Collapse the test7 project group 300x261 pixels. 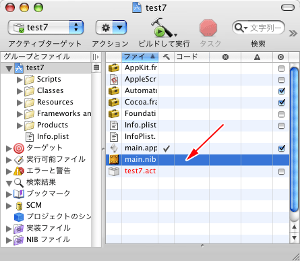click(9, 69)
